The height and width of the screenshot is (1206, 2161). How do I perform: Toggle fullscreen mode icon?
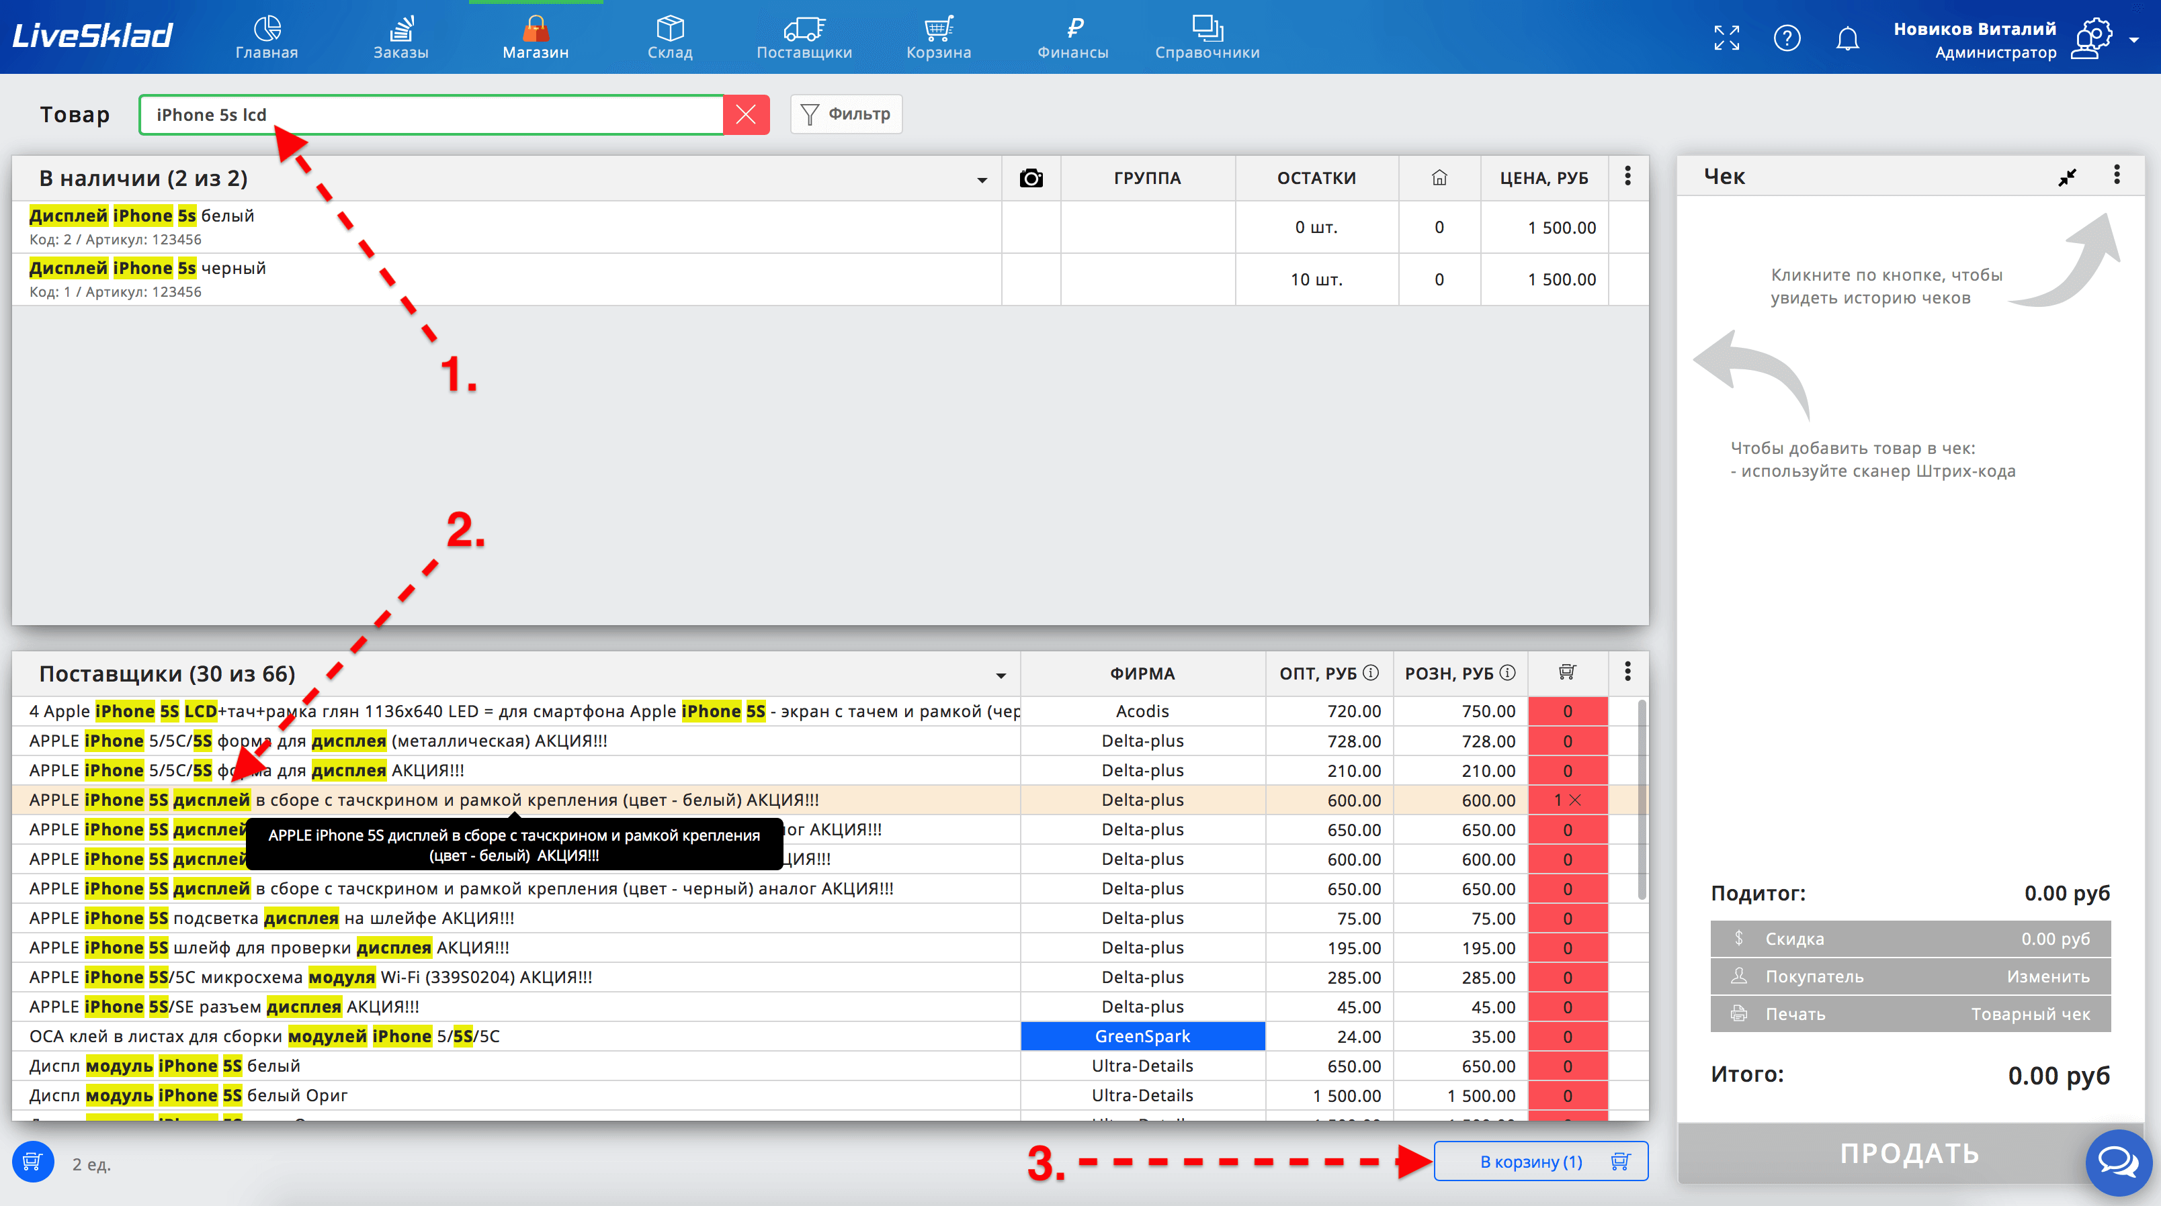1726,38
